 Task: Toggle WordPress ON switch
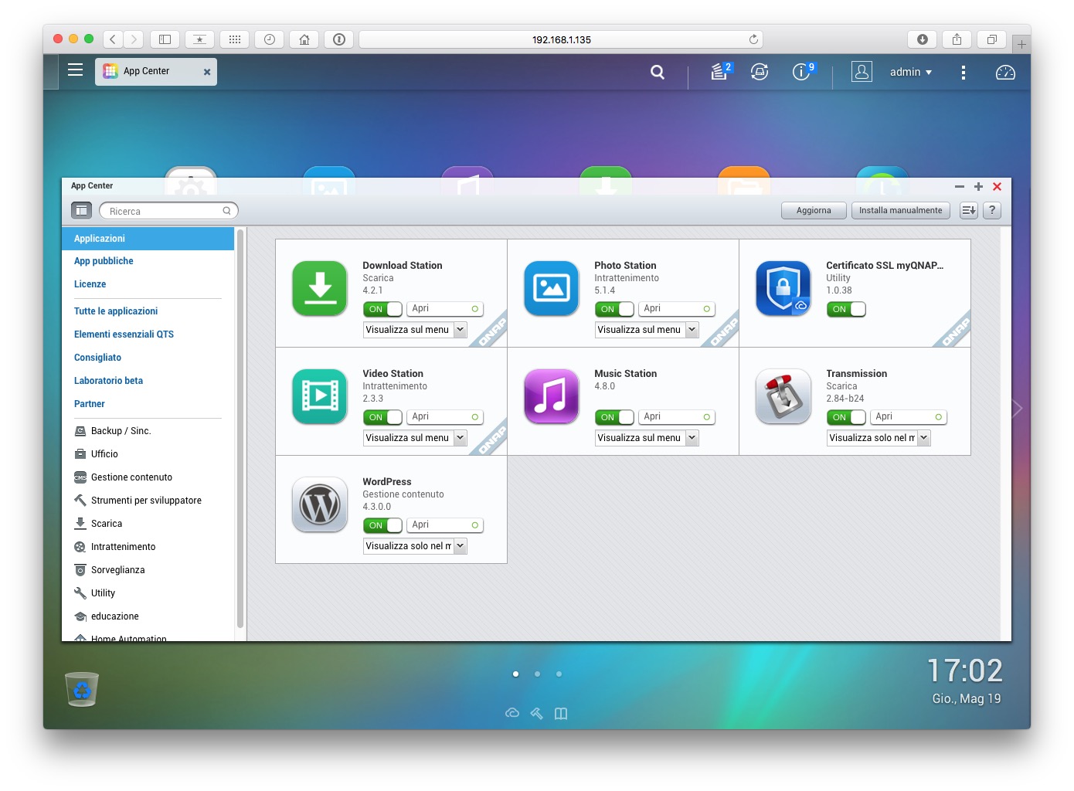[x=383, y=525]
